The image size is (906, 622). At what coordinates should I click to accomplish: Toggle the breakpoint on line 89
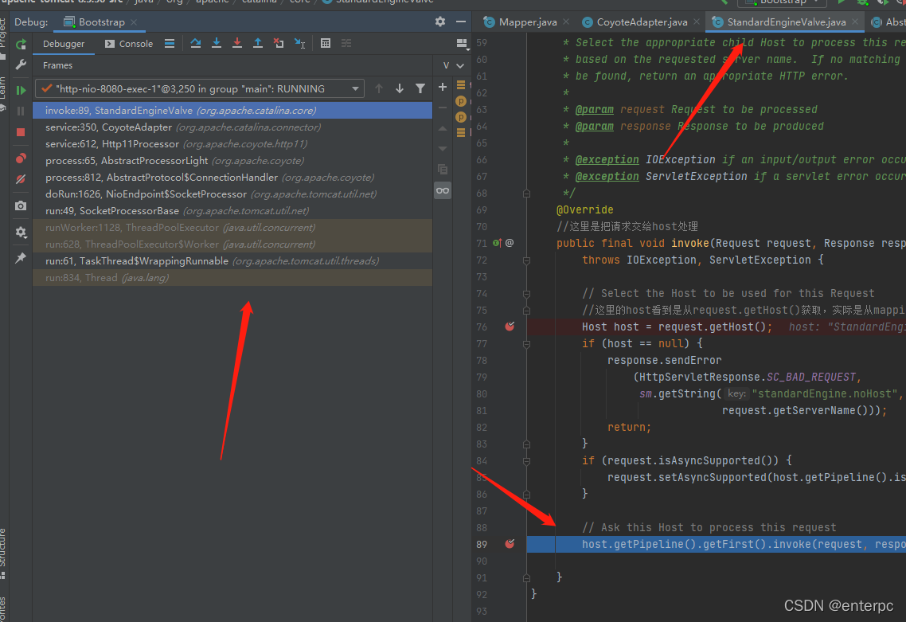[510, 544]
